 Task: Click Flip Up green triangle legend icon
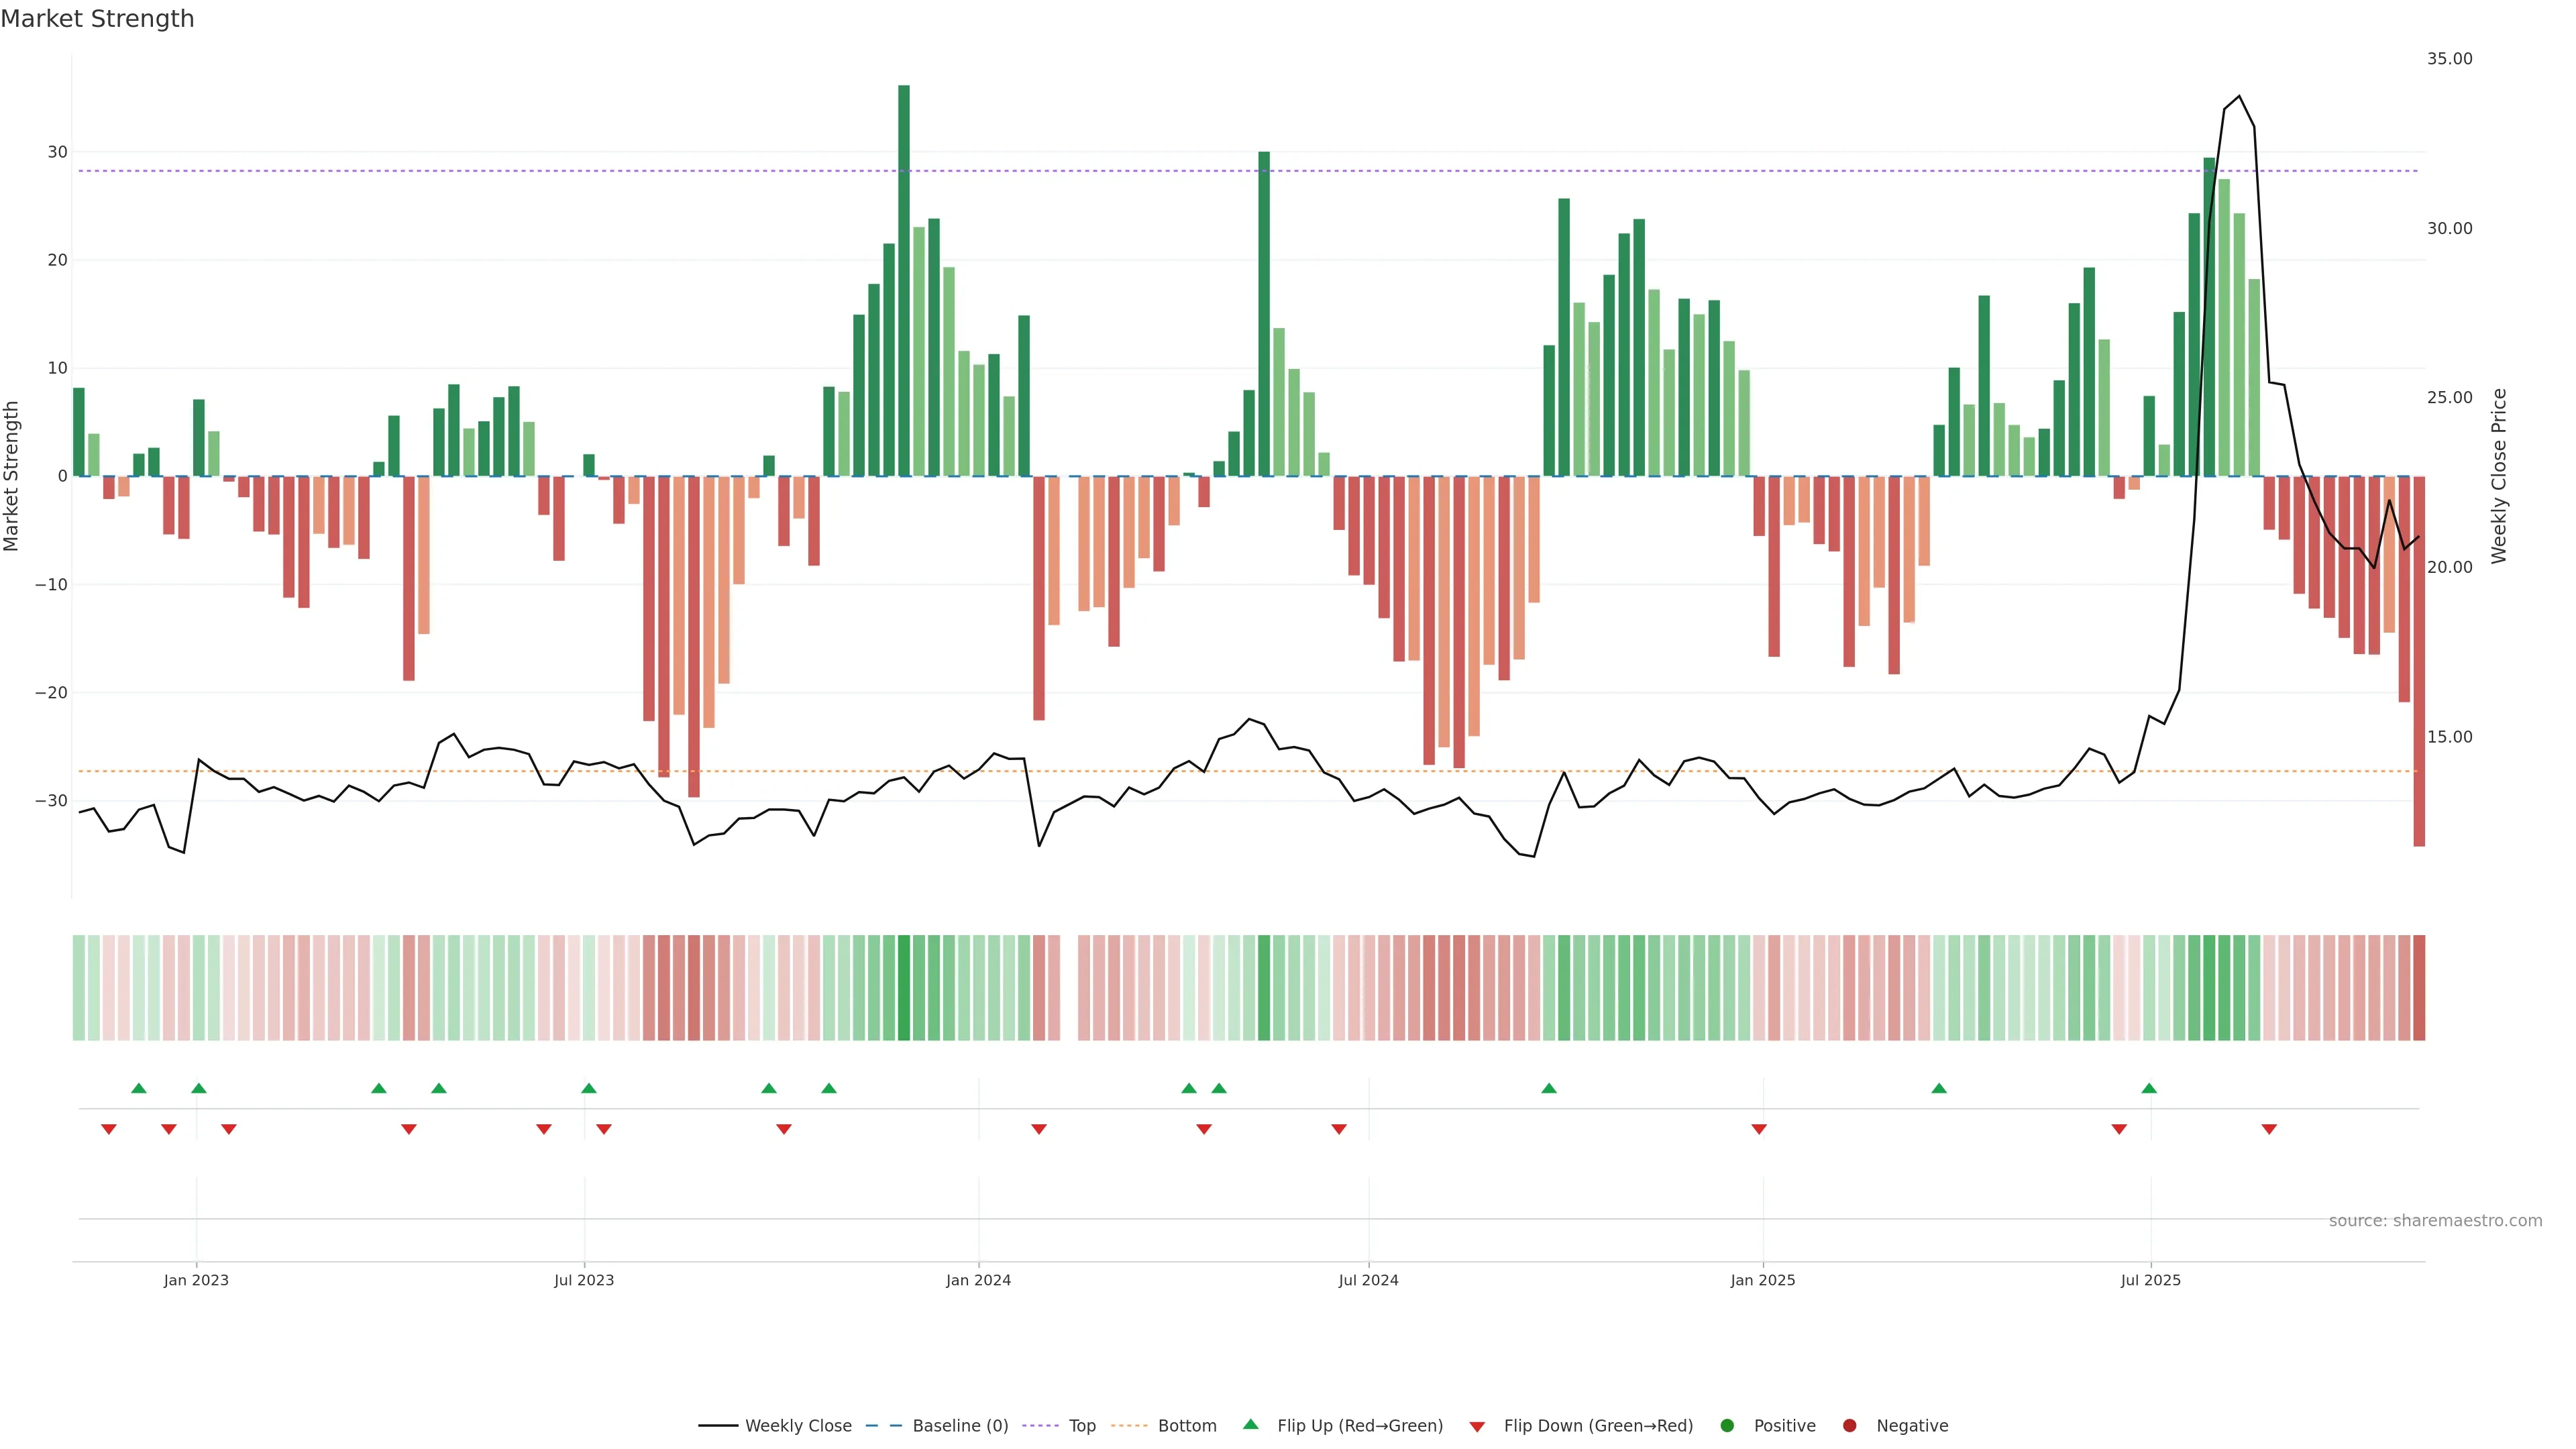click(x=1250, y=1425)
